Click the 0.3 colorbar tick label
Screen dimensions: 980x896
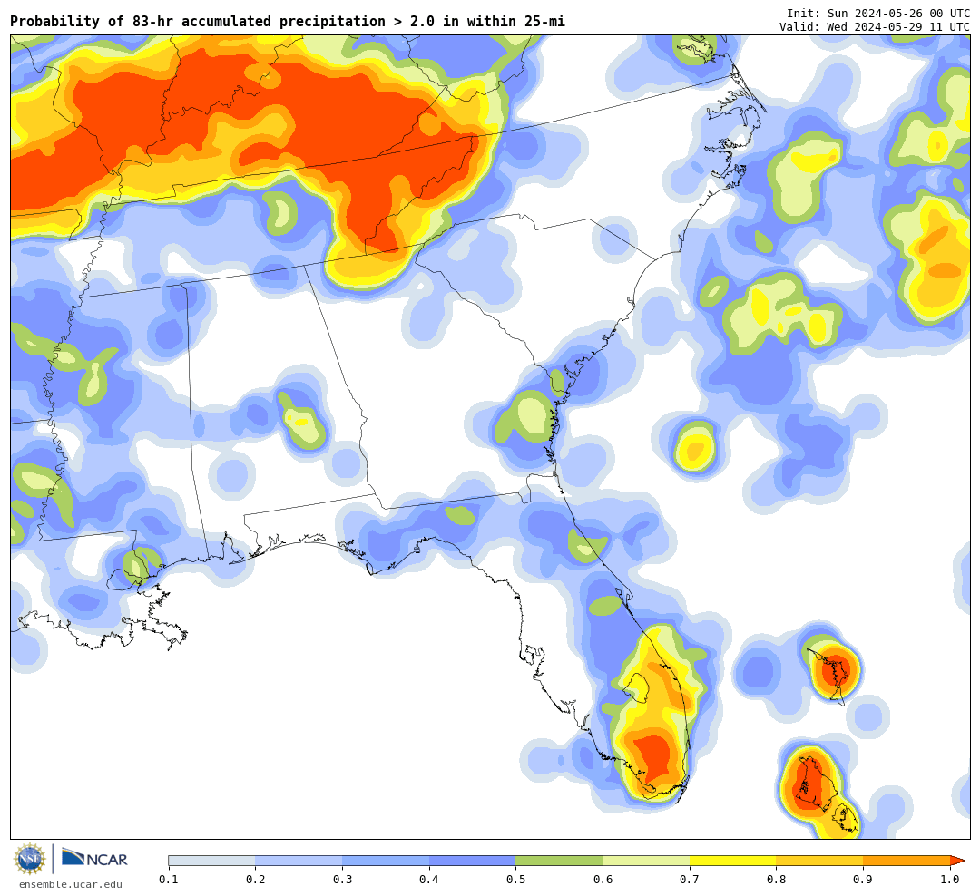tap(342, 879)
